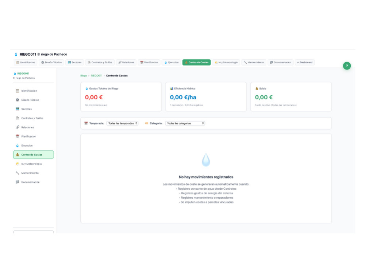Image resolution: width=365 pixels, height=273 pixels.
Task: Click the Sectores icon in sidebar
Action: click(18, 109)
